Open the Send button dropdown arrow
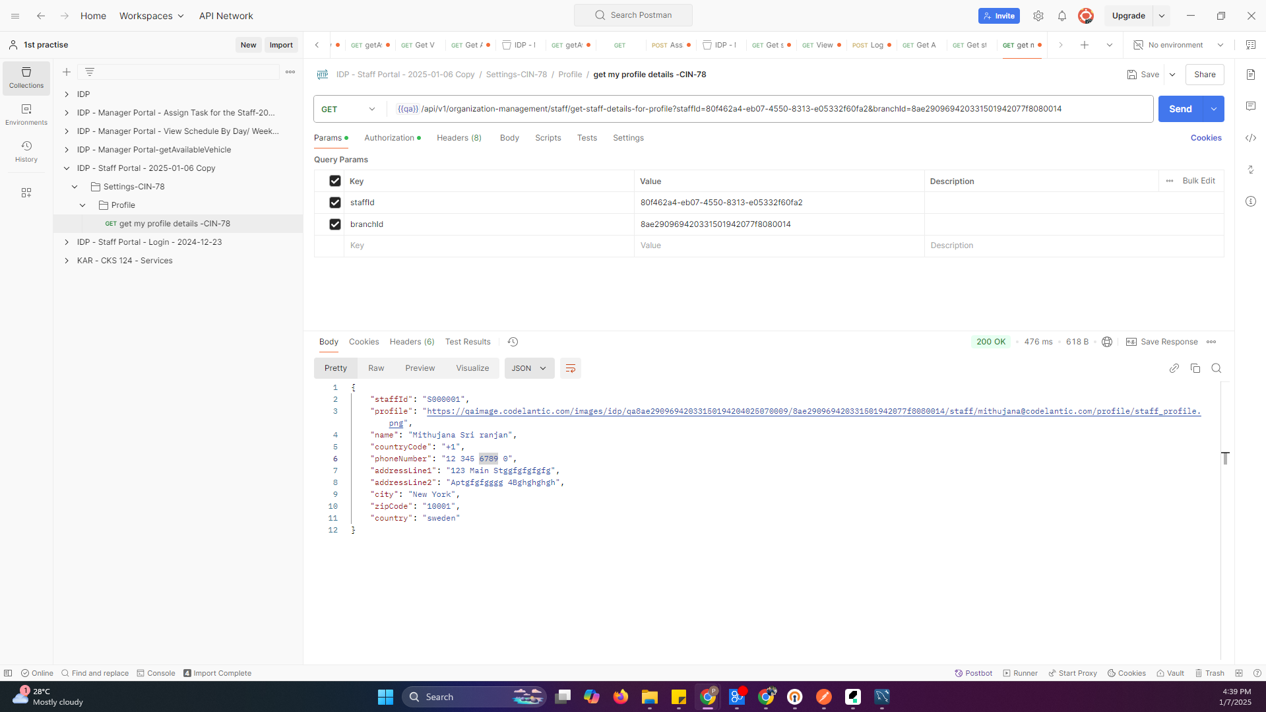 pos(1214,109)
